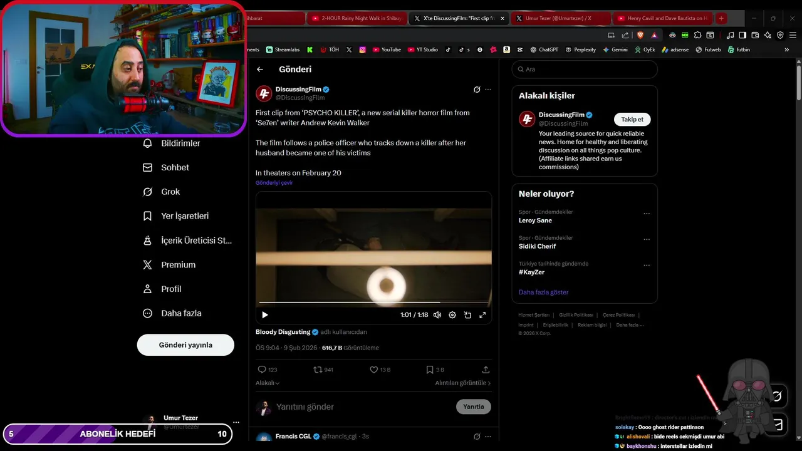
Task: Like the post with 13 B likes
Action: [x=380, y=370]
